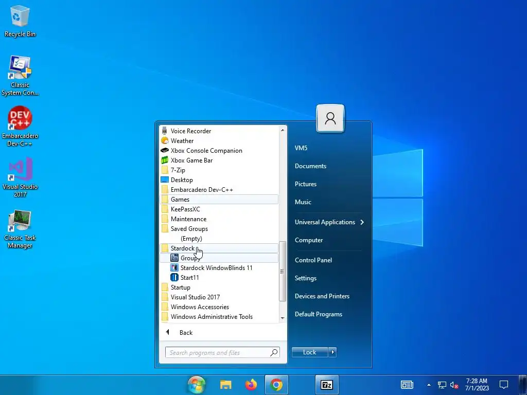The height and width of the screenshot is (395, 527).
Task: Expand the 7-Zip folder
Action: tap(219, 170)
